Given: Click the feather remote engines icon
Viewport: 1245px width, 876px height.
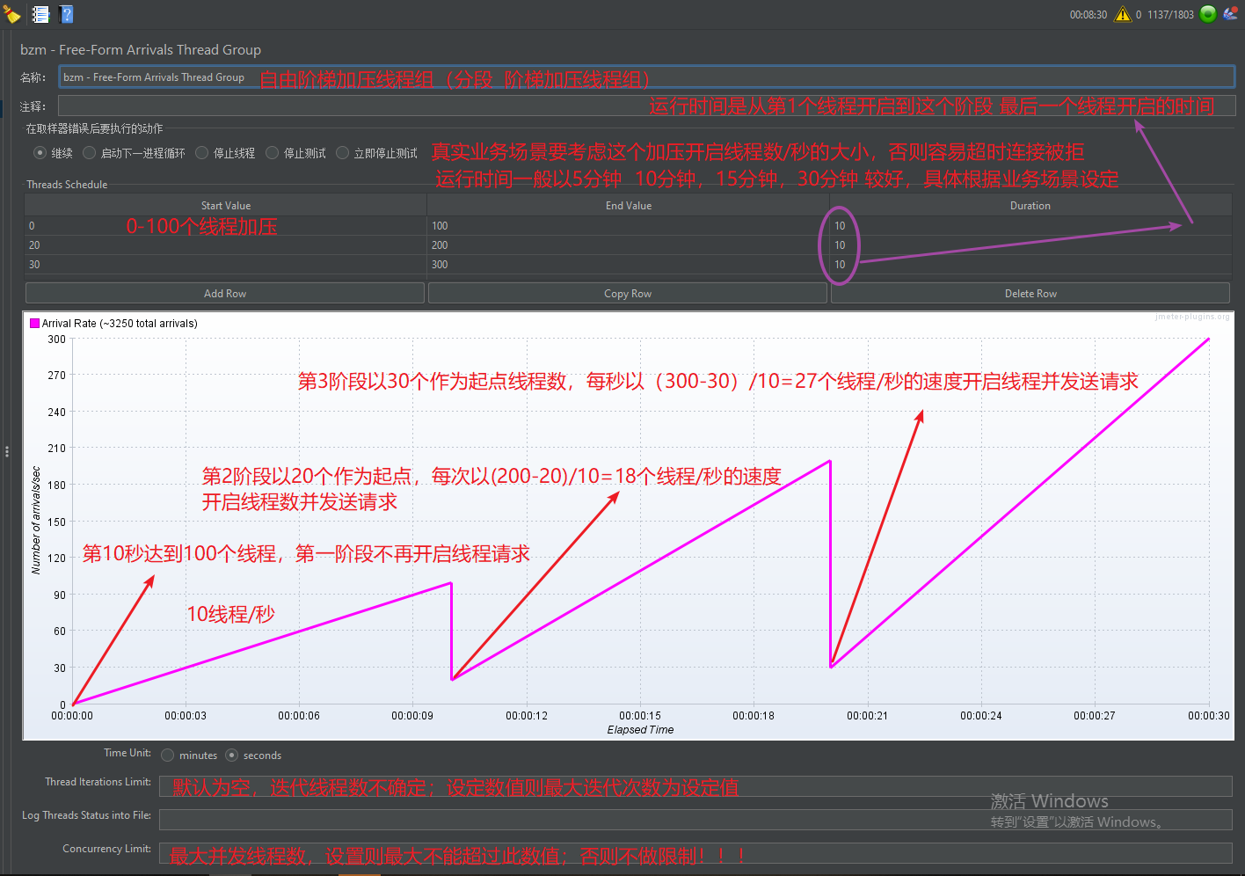Looking at the screenshot, I should (x=1230, y=14).
